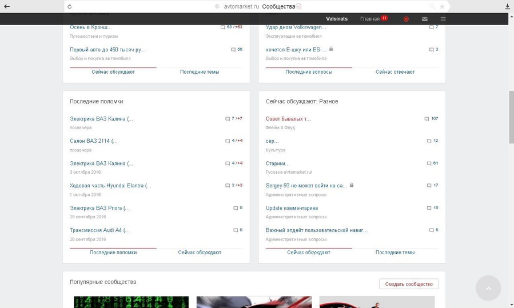Open Важный апдейт пользовательской навиг... topic

(317, 230)
